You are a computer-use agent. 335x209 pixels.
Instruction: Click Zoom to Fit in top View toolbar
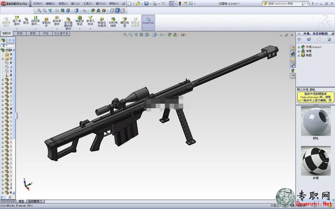click(x=39, y=10)
